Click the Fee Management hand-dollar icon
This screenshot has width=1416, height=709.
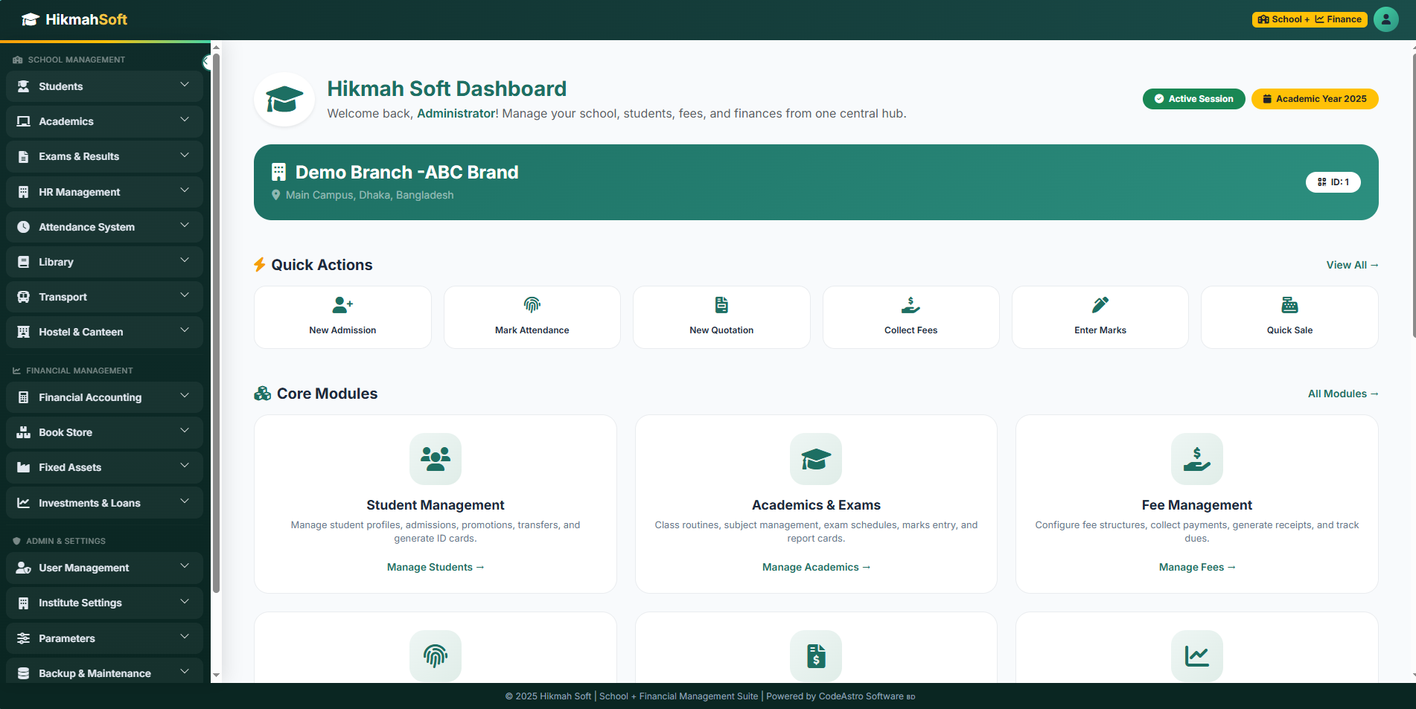coord(1197,459)
